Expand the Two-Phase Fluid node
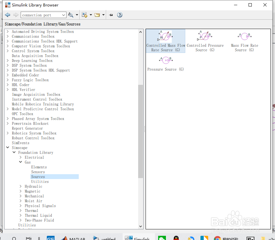The width and height of the screenshot is (275, 240). 21,220
